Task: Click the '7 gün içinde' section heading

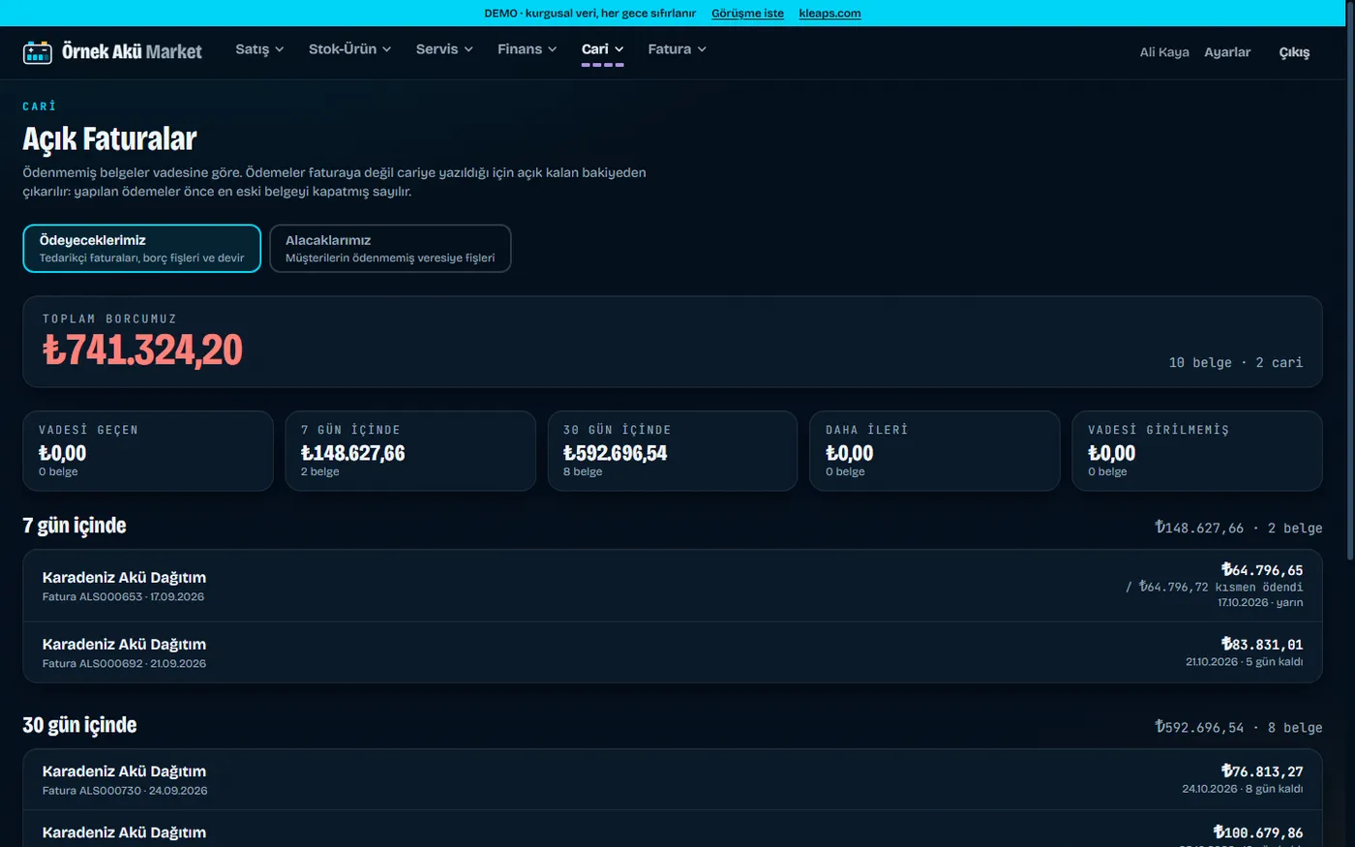Action: [75, 526]
